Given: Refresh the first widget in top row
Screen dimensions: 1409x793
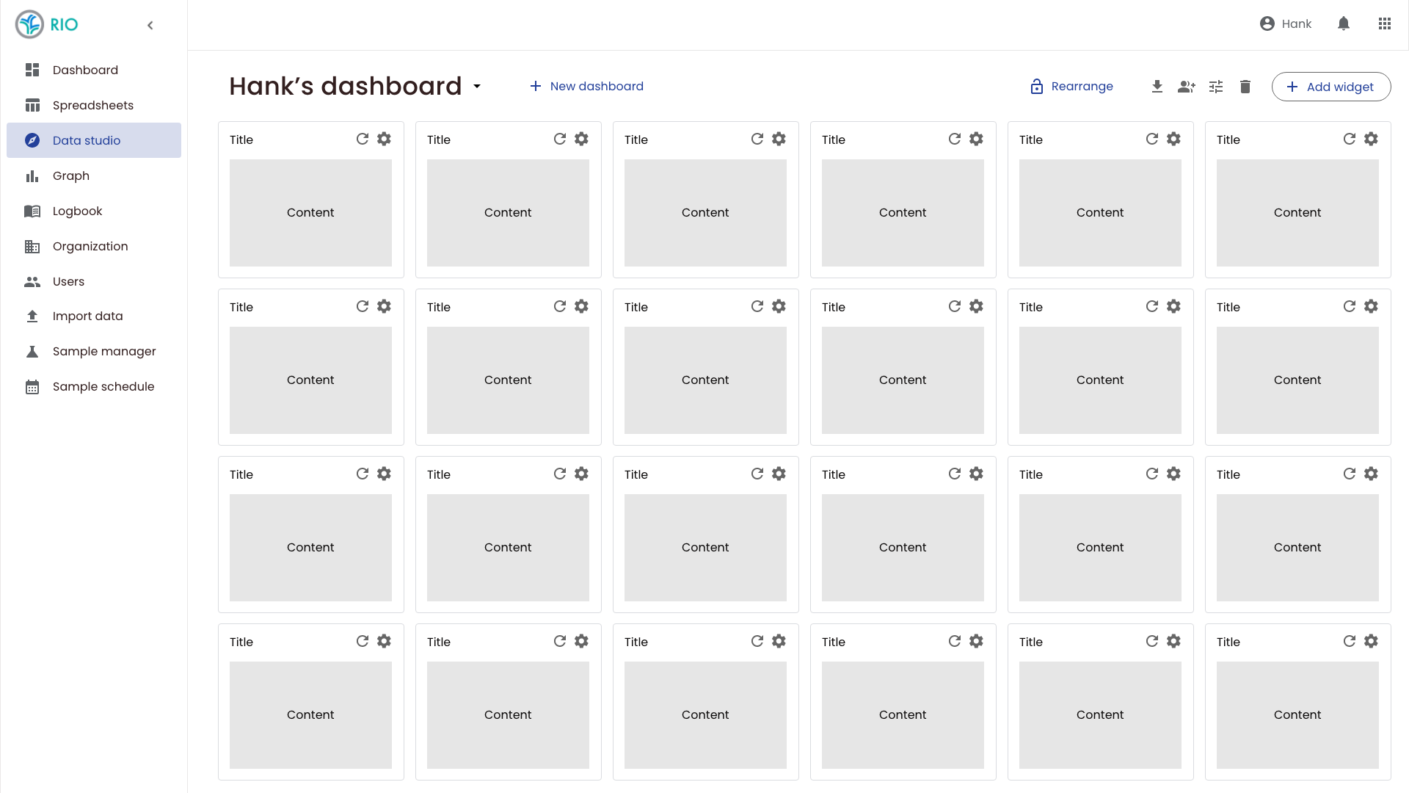Looking at the screenshot, I should 363,139.
